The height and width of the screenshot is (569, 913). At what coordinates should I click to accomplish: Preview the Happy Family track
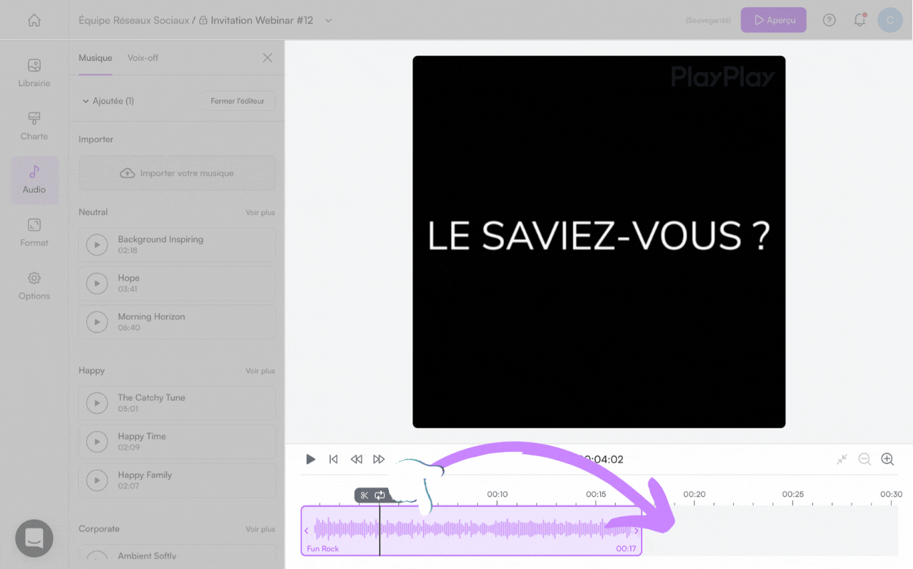tap(97, 481)
